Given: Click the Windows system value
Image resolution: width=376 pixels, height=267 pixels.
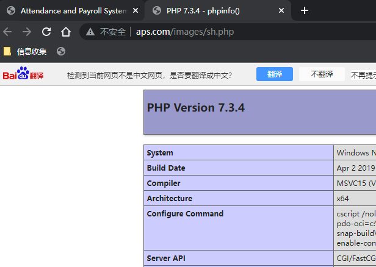Looking at the screenshot, I should click(x=356, y=153).
